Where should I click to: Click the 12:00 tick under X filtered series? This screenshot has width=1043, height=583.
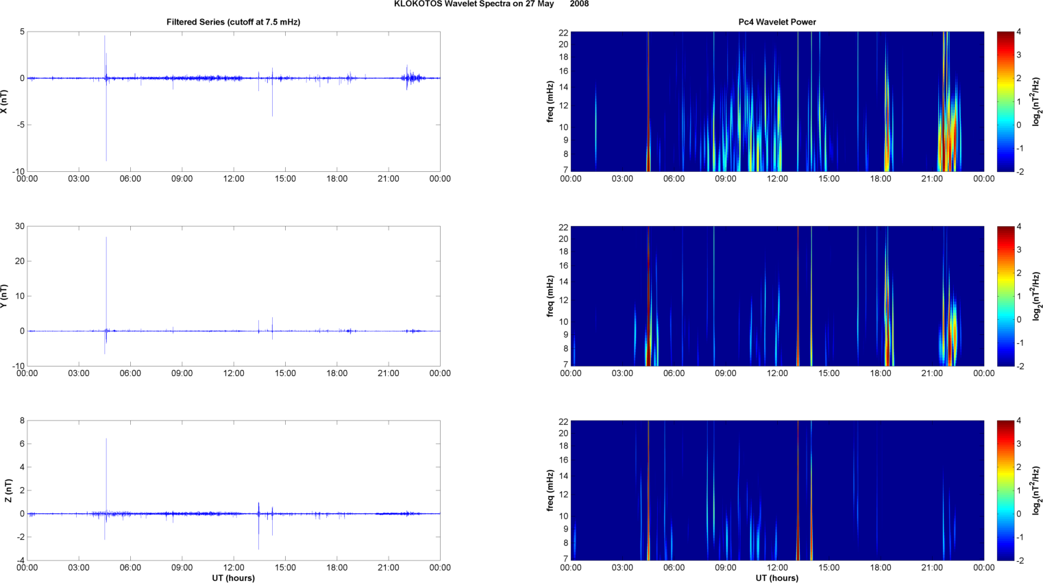point(234,179)
